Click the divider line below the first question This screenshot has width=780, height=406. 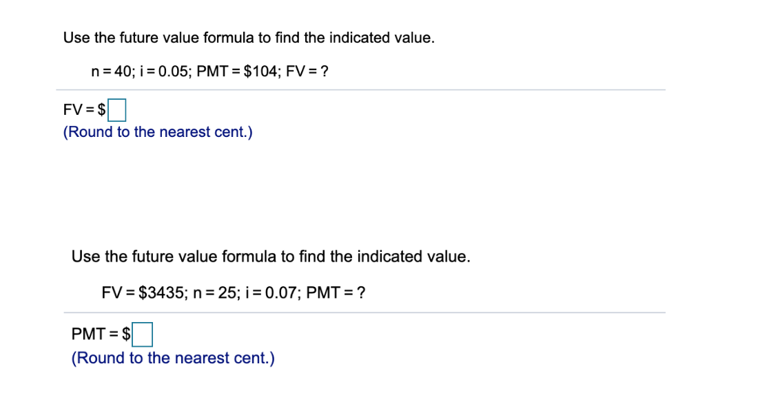point(358,89)
